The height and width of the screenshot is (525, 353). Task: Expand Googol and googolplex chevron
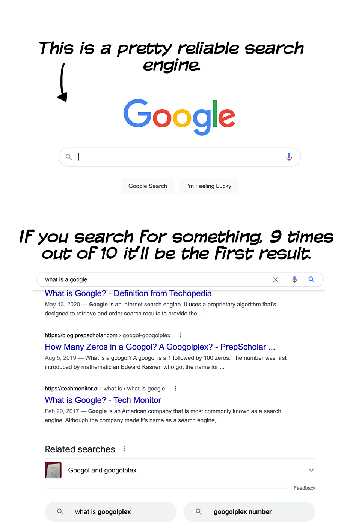coord(311,470)
